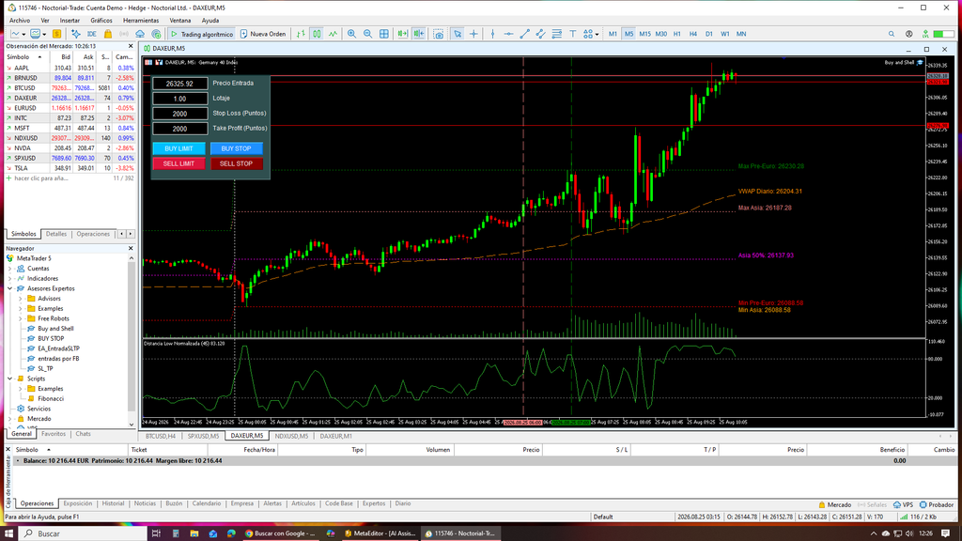Collapse the Asesores Expertos tree node
This screenshot has width=962, height=541.
[9, 288]
